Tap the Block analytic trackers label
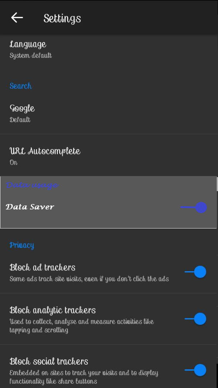218x388 pixels. tap(52, 310)
